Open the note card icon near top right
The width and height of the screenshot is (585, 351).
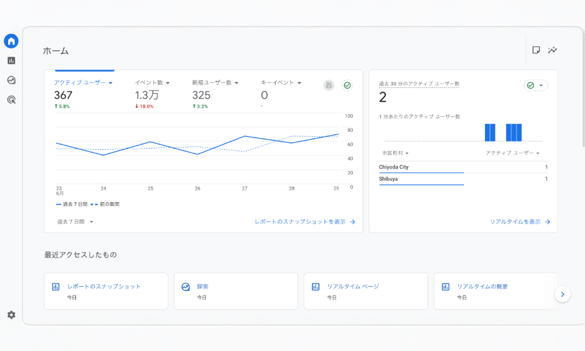[x=536, y=51]
